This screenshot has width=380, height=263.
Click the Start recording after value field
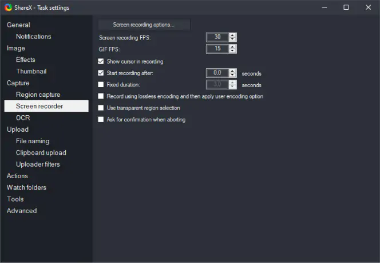tap(217, 73)
